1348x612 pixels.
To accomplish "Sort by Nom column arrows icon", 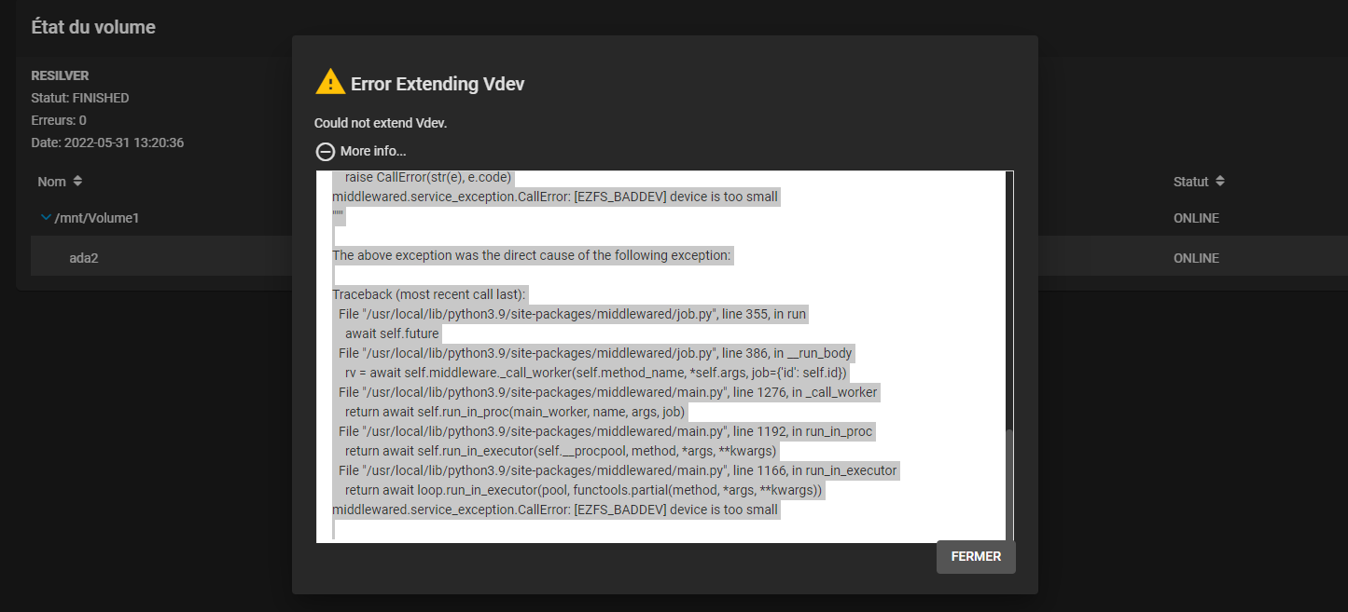I will [x=77, y=181].
